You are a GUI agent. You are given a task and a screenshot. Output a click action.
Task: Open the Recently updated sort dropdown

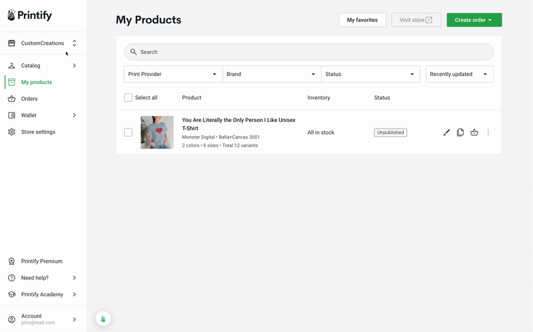pyautogui.click(x=459, y=74)
